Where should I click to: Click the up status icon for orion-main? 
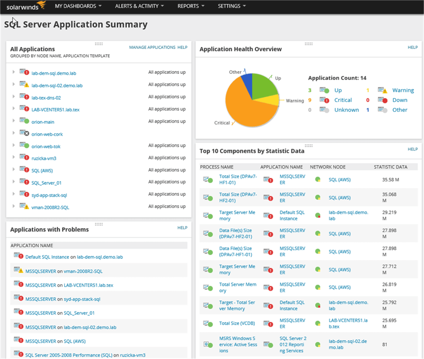pos(24,120)
